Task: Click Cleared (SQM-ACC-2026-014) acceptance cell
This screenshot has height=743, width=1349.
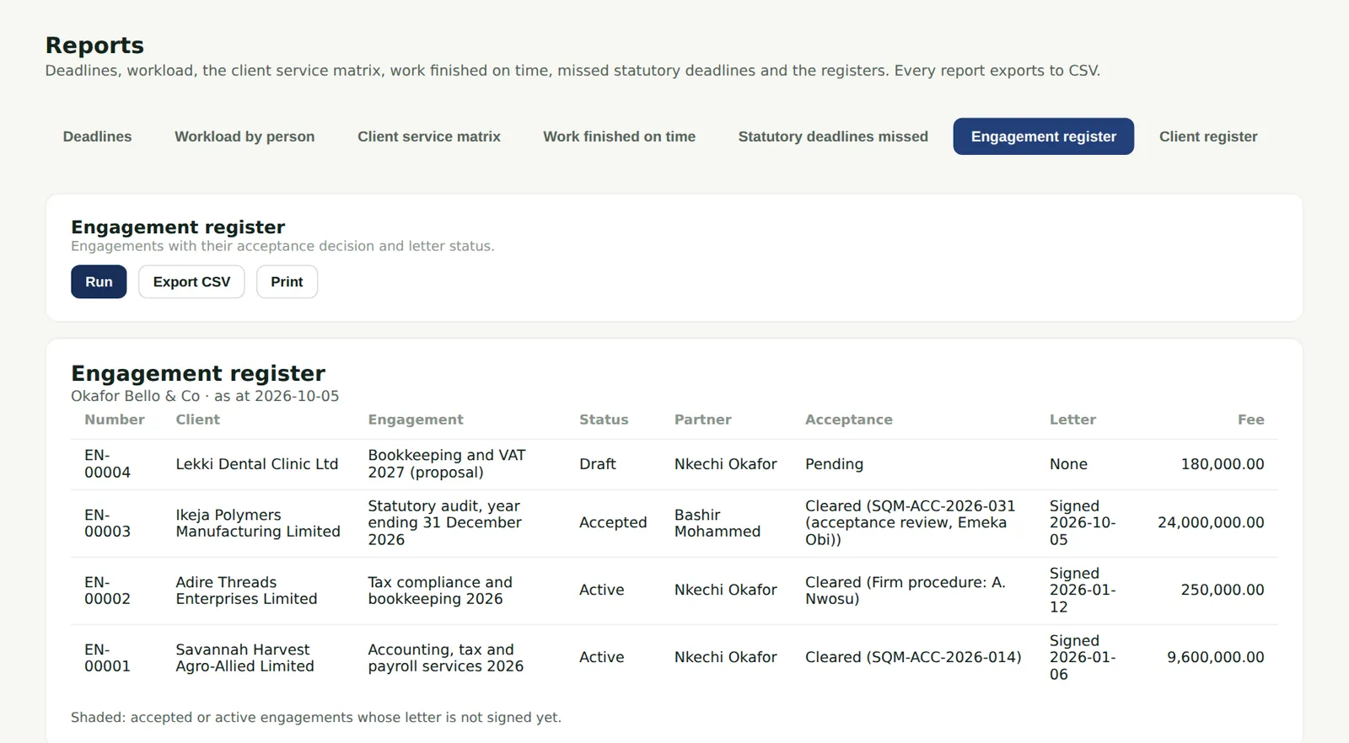Action: [913, 658]
